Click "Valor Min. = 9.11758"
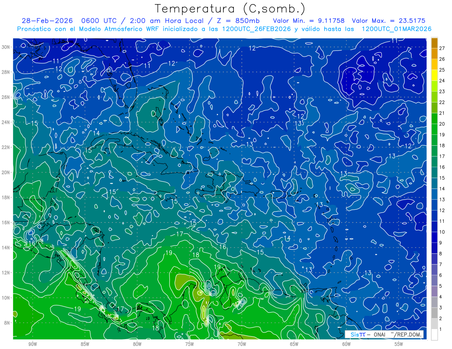 click(x=308, y=21)
